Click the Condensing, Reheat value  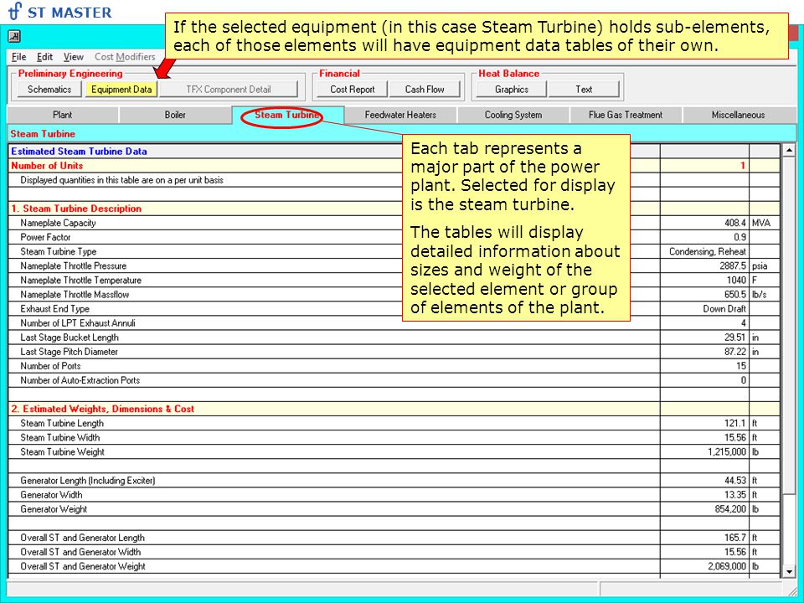pos(708,252)
